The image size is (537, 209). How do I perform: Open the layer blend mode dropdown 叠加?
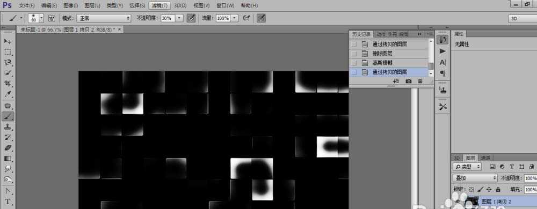475,178
